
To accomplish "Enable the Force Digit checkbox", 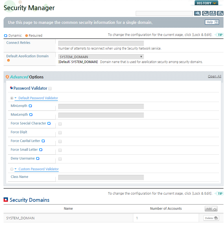I will 60,133.
